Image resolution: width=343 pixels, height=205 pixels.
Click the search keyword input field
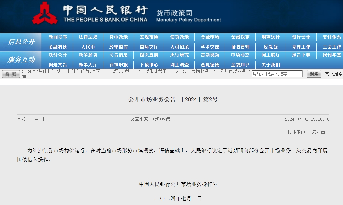pos(277,74)
